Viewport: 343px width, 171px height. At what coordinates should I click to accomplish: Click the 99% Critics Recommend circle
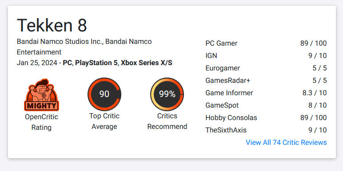(x=167, y=94)
